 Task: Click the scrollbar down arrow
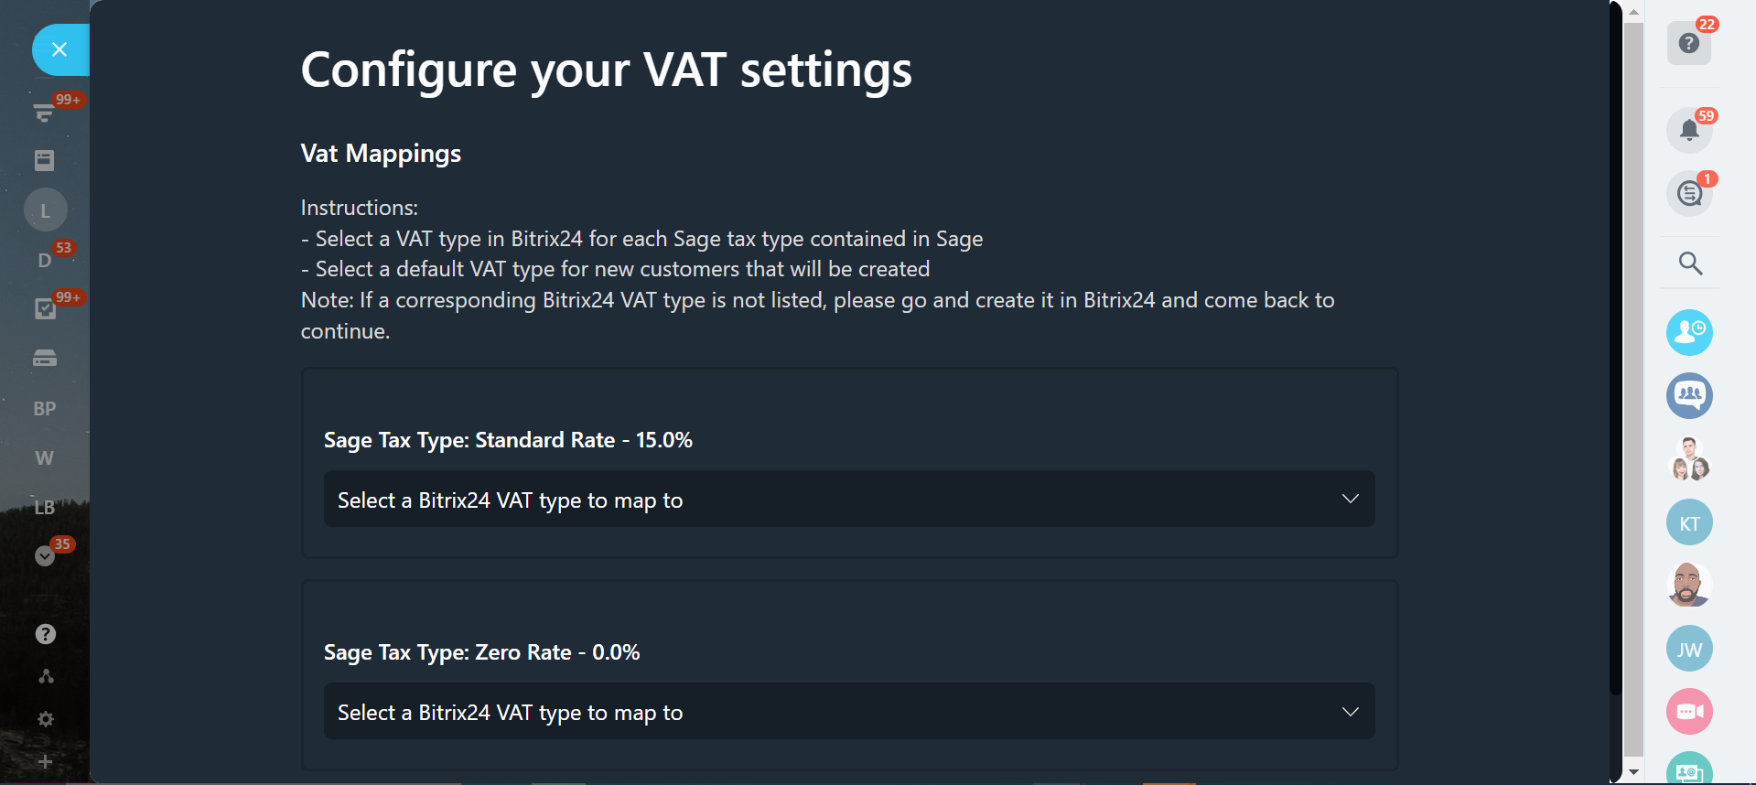click(1633, 772)
